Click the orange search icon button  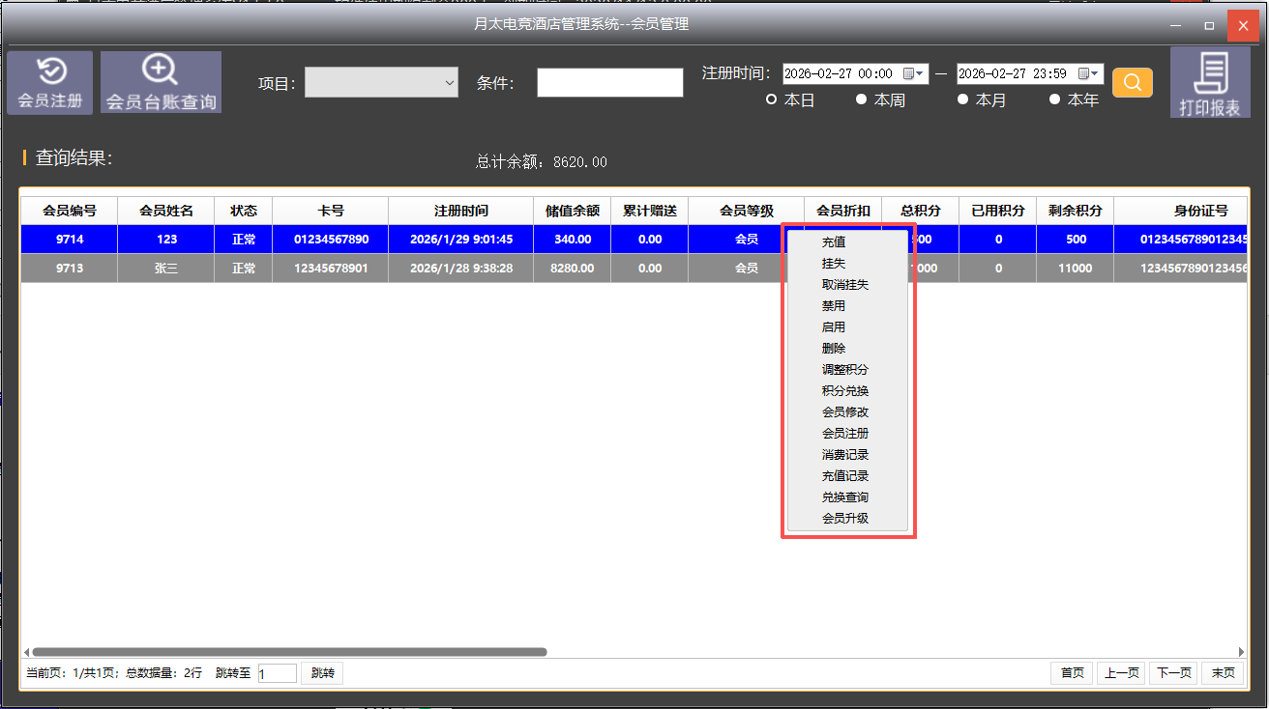coord(1133,83)
